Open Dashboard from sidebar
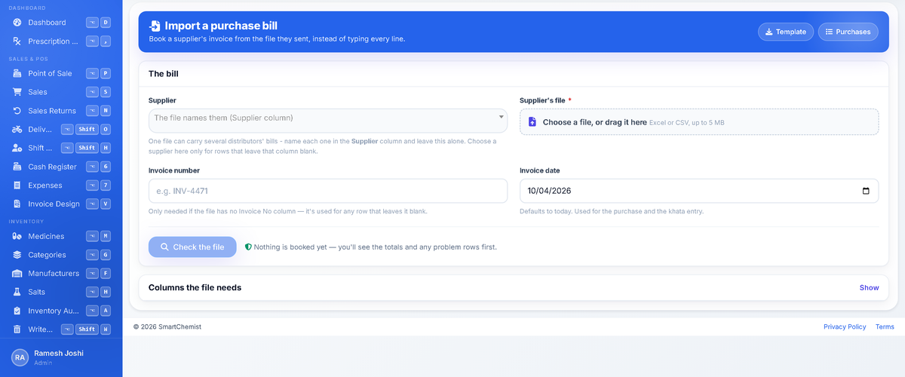Viewport: 905px width, 377px height. pos(61,23)
